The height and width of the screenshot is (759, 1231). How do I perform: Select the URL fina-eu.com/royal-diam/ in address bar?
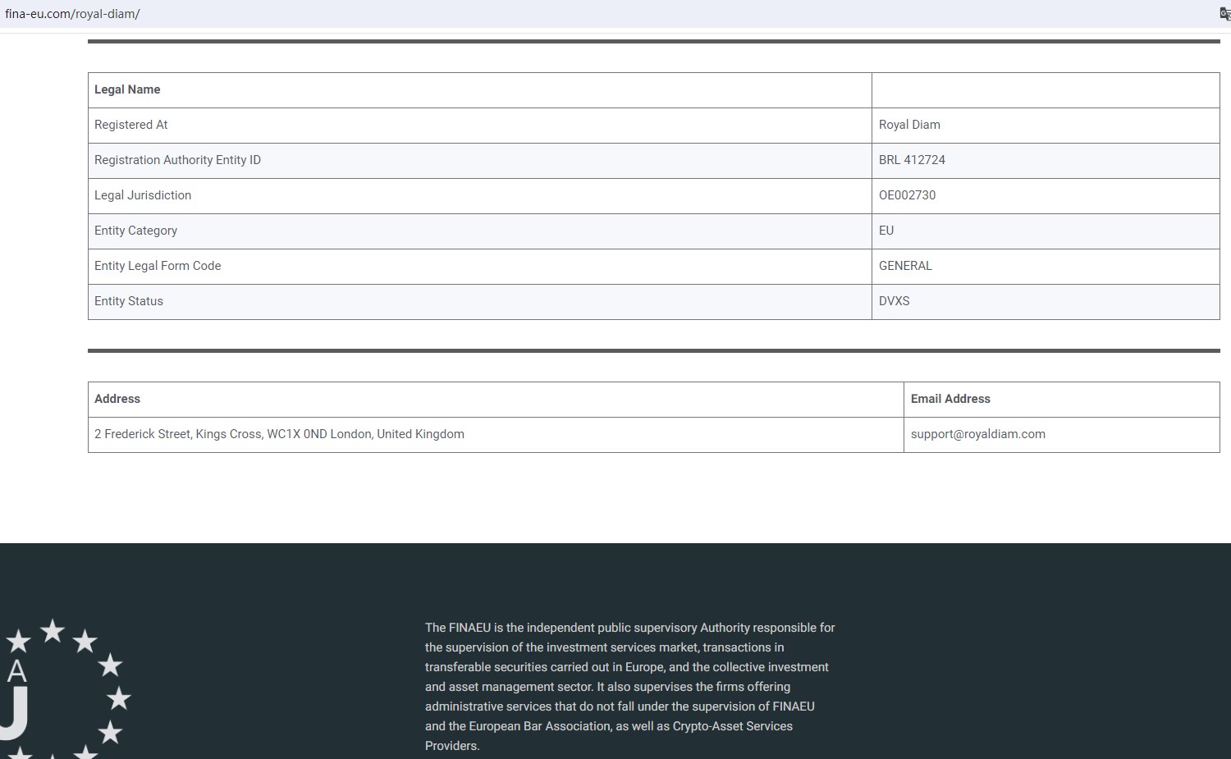click(72, 14)
